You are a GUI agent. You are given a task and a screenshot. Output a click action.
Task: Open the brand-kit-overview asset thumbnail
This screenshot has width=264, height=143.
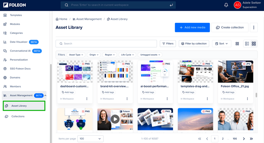(x=115, y=72)
